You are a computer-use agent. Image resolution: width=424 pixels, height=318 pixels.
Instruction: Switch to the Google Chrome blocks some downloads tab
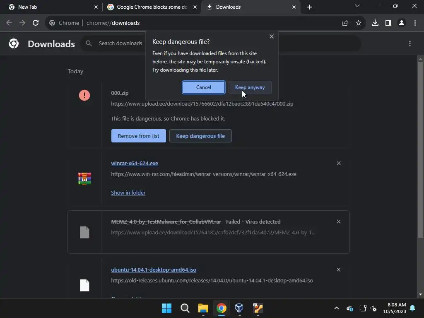tap(152, 7)
